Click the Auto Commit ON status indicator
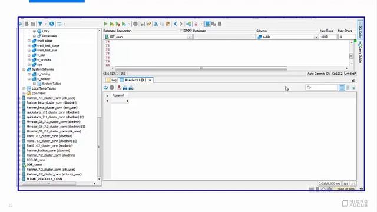The image size is (377, 212). click(x=319, y=74)
